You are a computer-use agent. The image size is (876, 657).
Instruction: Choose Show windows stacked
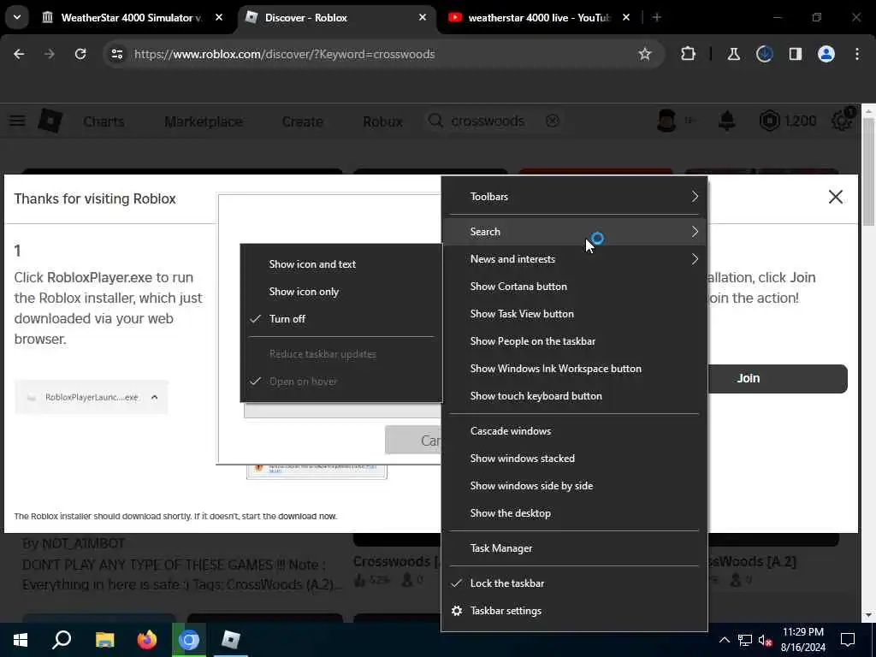pos(574,459)
